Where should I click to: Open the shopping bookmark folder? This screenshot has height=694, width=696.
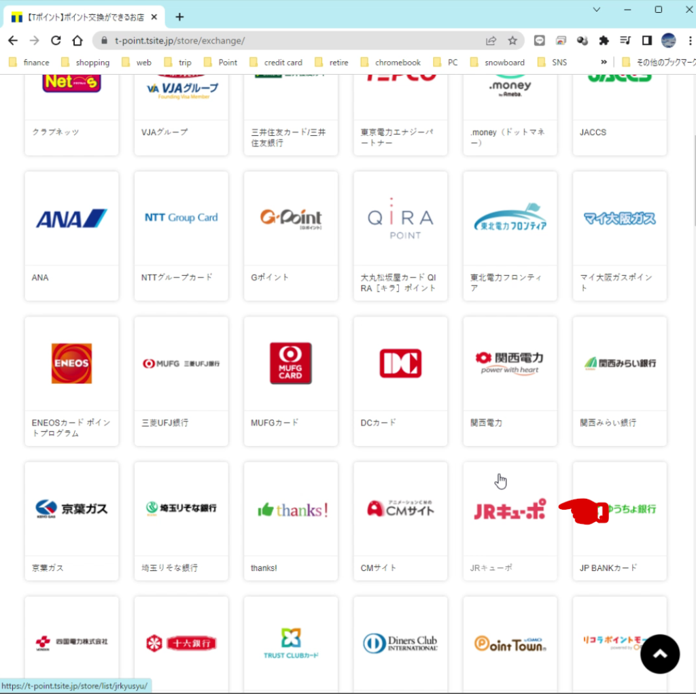(86, 63)
